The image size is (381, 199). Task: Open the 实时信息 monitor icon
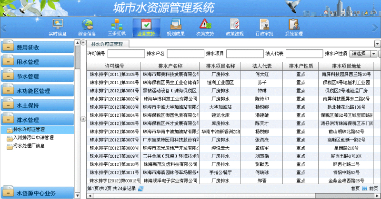(58, 24)
